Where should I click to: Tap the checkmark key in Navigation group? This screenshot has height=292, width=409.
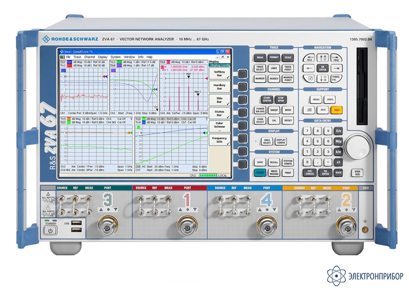click(x=309, y=78)
